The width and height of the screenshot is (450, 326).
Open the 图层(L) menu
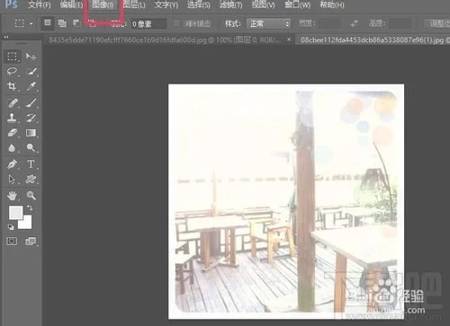click(134, 5)
